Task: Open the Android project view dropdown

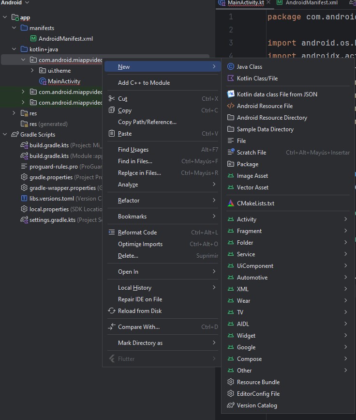Action: [x=15, y=3]
